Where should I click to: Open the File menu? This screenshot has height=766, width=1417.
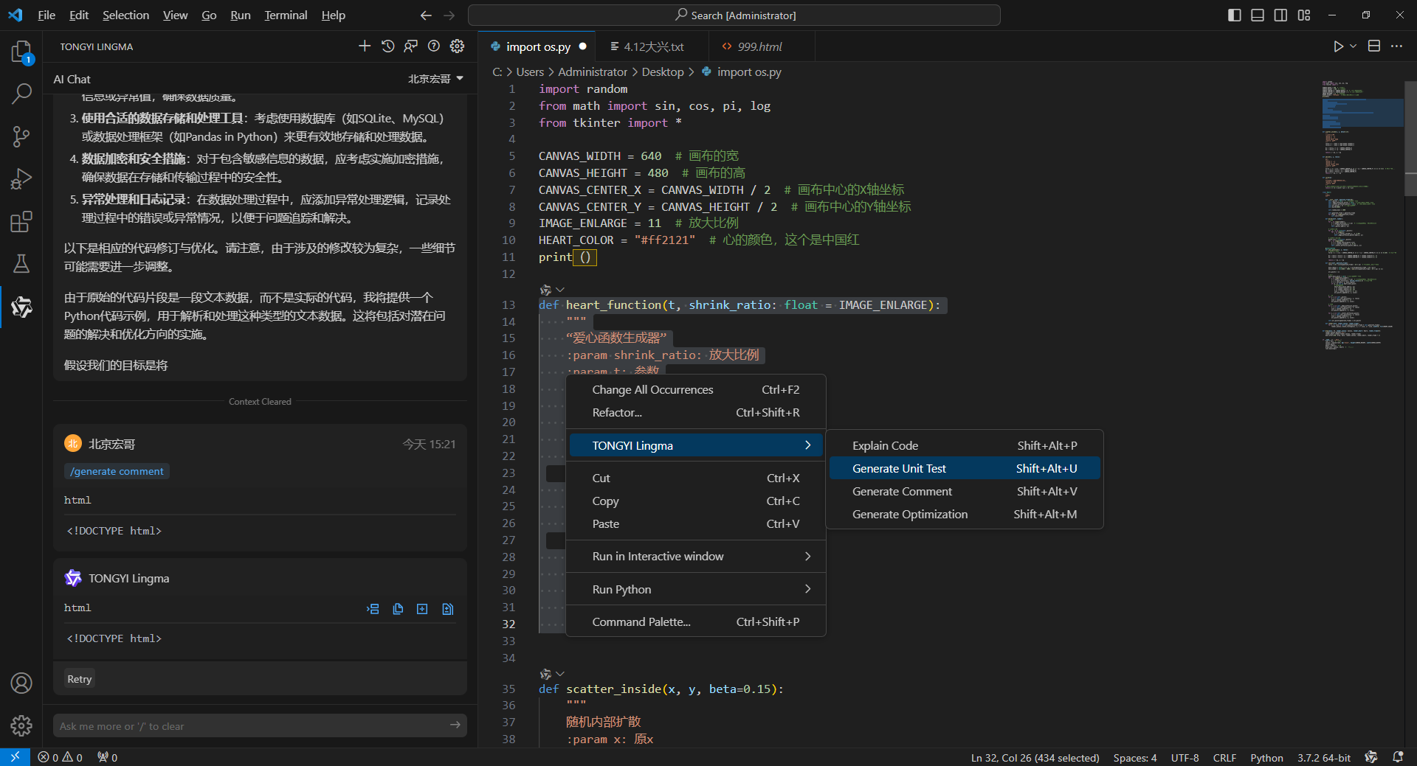pos(46,15)
